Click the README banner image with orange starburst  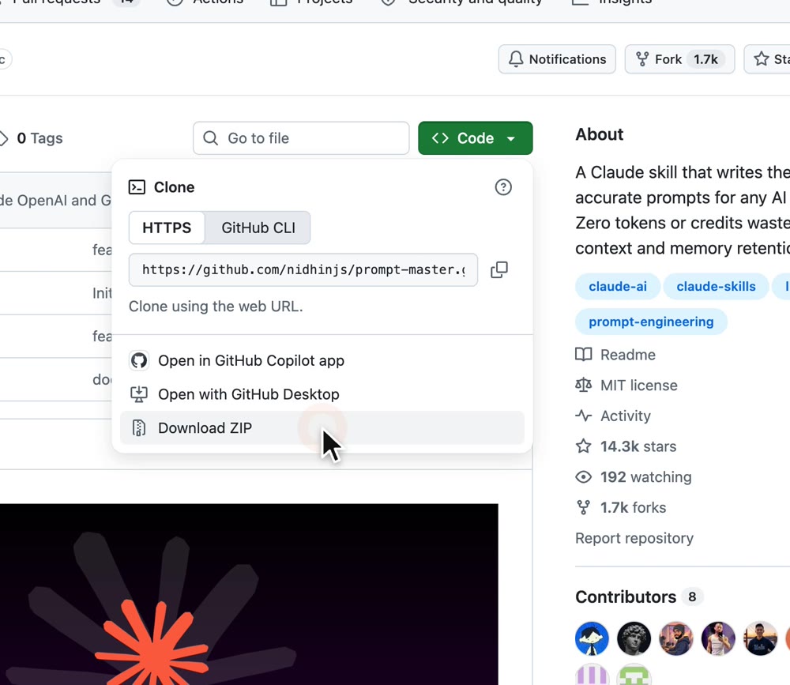249,594
